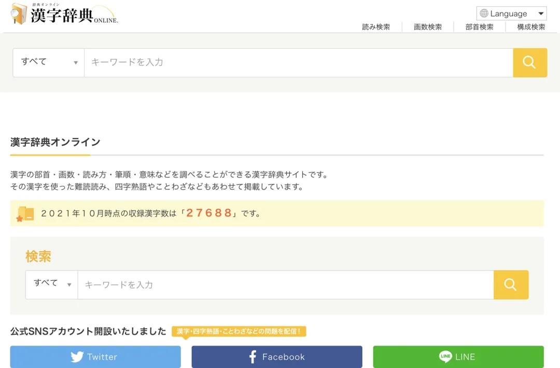Viewport: 560px width, 368px height.
Task: Open the top すべて category dropdown
Action: (49, 63)
